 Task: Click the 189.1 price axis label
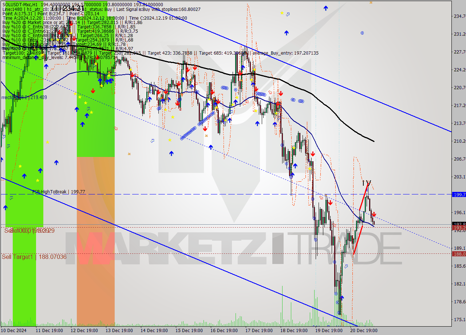[460, 248]
